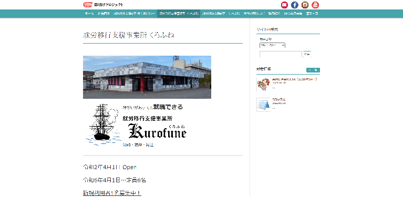Click the search button beside the text field
The height and width of the screenshot is (197, 403).
(x=307, y=54)
